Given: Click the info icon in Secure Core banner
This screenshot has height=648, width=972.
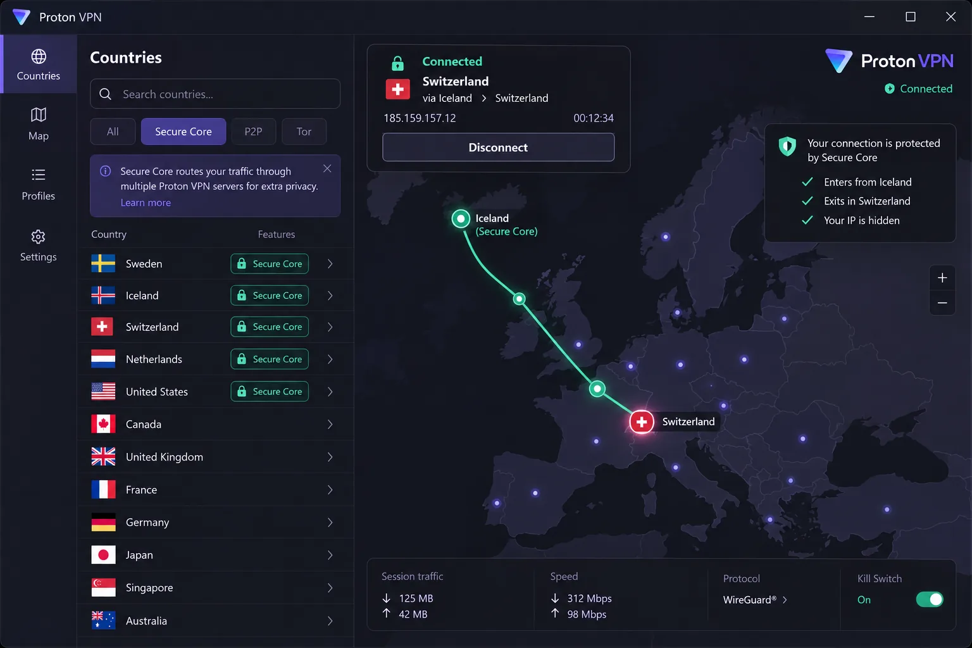Looking at the screenshot, I should 106,171.
